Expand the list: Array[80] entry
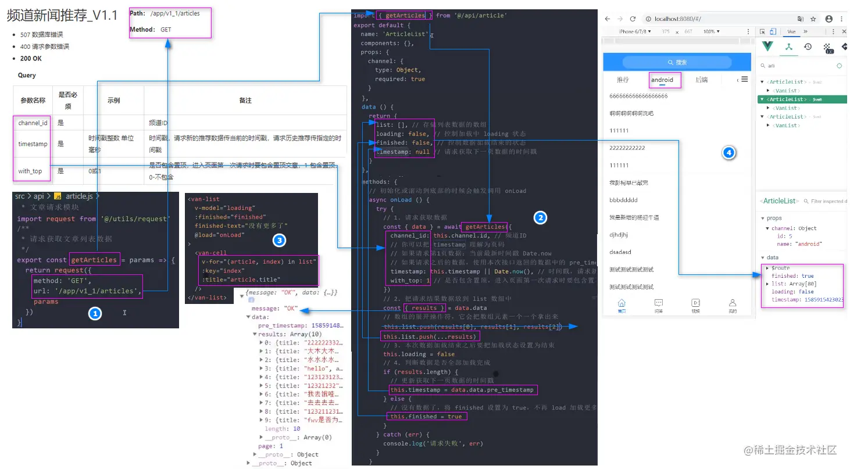The width and height of the screenshot is (850, 469). point(768,284)
